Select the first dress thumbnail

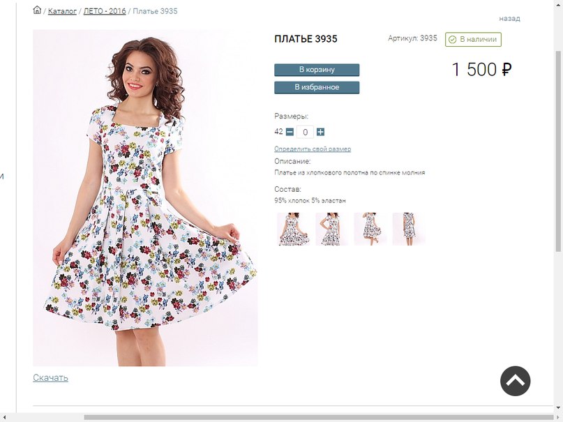click(x=293, y=229)
